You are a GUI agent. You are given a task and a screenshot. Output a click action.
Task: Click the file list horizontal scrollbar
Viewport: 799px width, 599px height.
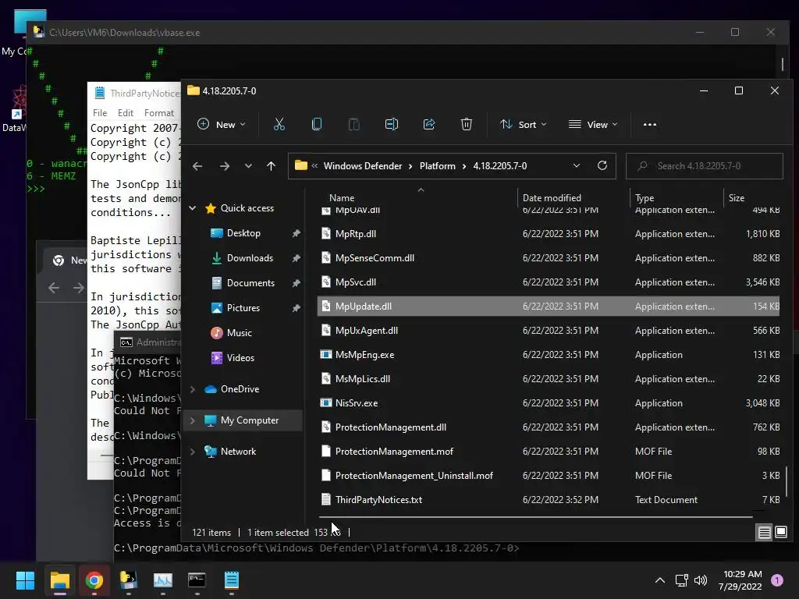[x=536, y=517]
